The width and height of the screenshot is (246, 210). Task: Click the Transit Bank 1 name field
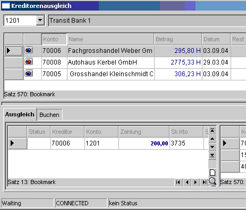click(147, 21)
